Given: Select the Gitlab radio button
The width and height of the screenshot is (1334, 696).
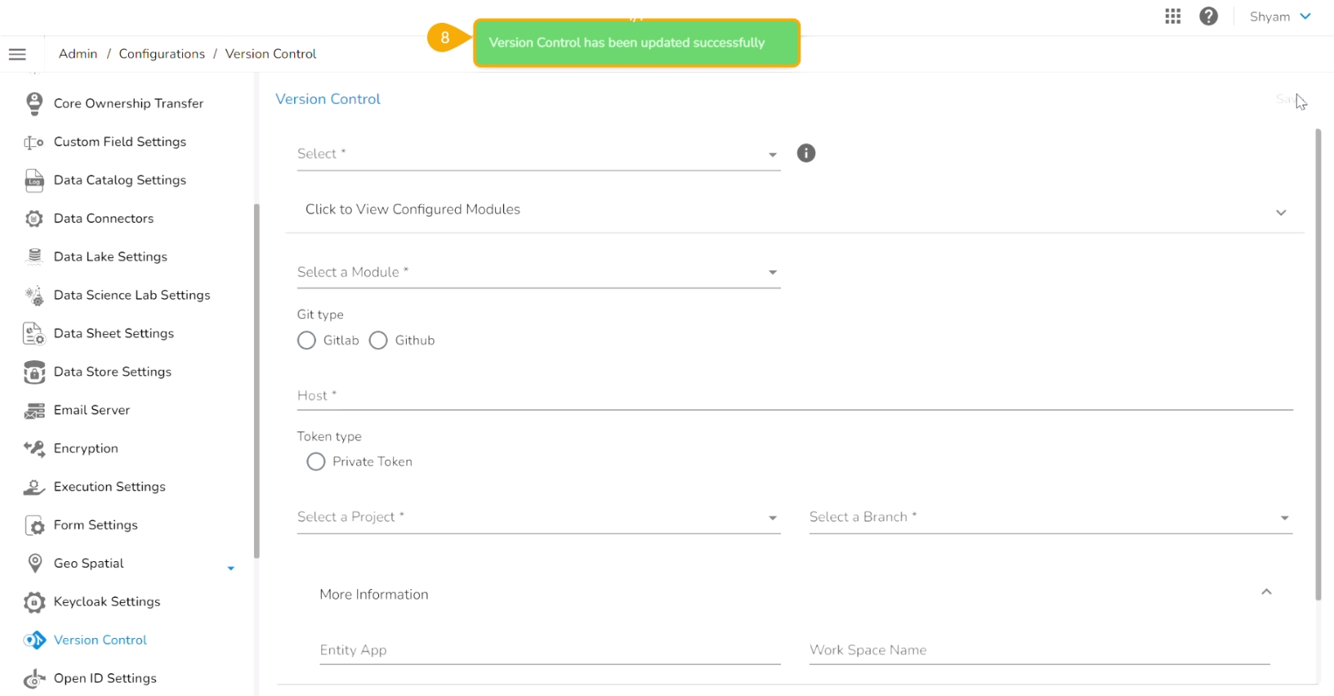Looking at the screenshot, I should coord(307,341).
